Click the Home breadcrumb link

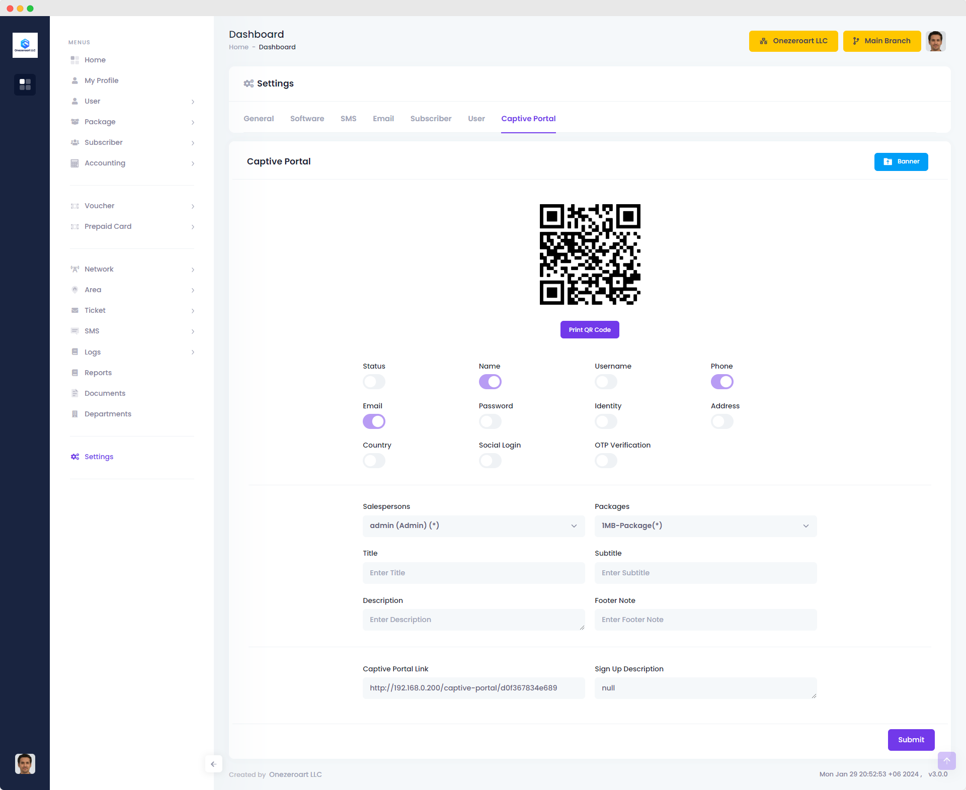[238, 47]
